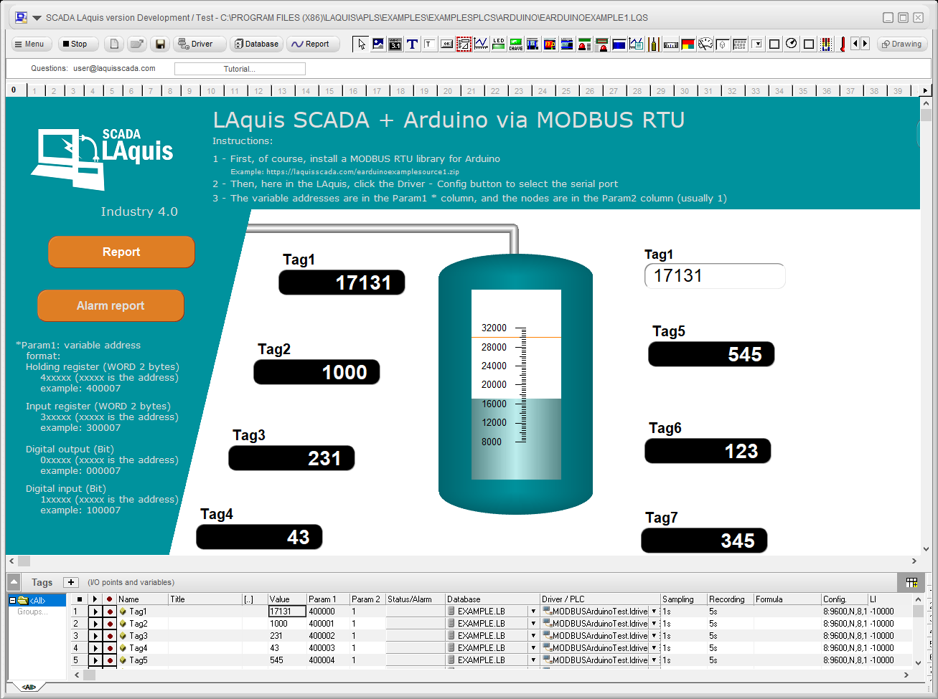Add the round dial object
The image size is (938, 699).
[x=792, y=44]
